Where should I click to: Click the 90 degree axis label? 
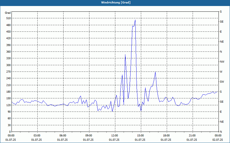click(9, 112)
